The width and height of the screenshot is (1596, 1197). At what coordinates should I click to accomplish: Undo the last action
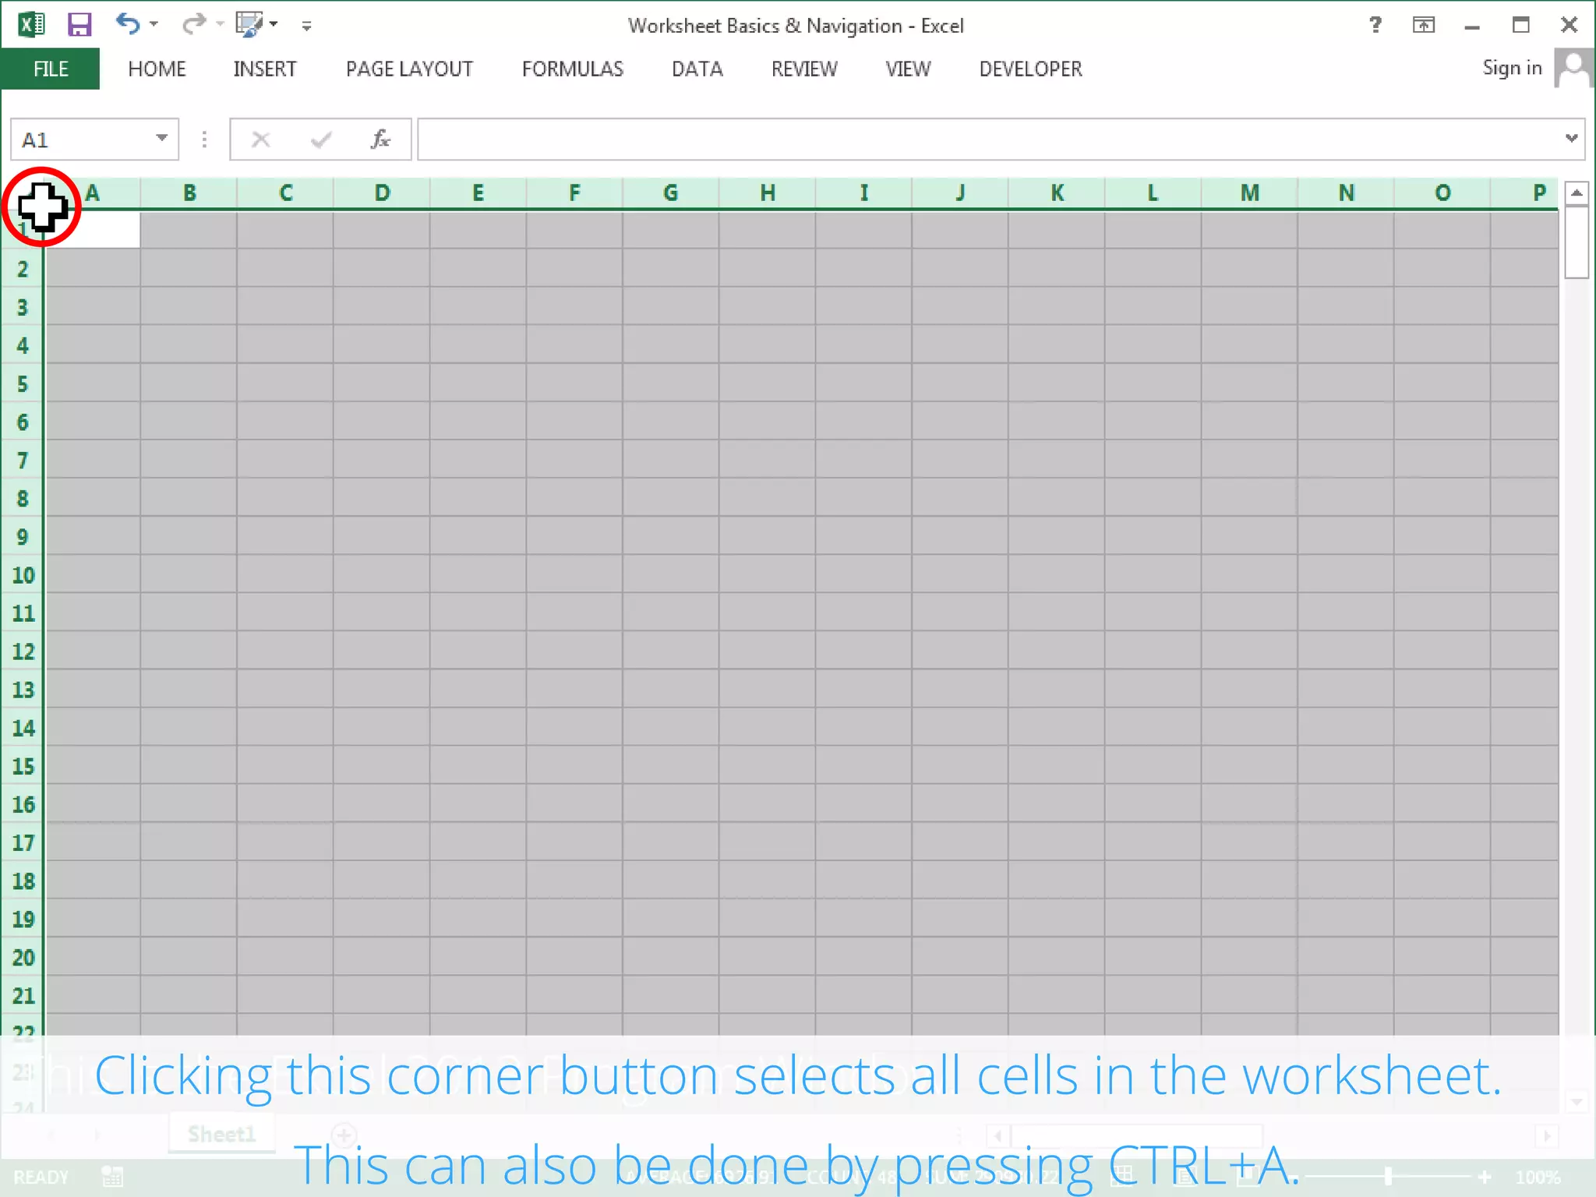click(127, 24)
